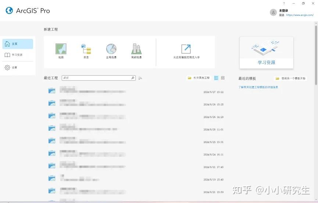Open recent project dated 2024/6/19 15:40

(136, 178)
